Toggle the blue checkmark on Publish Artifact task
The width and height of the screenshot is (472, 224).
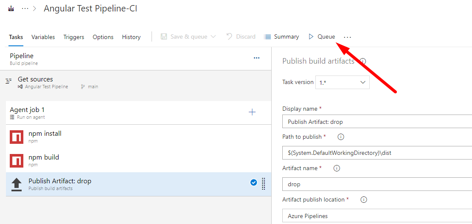coord(253,182)
